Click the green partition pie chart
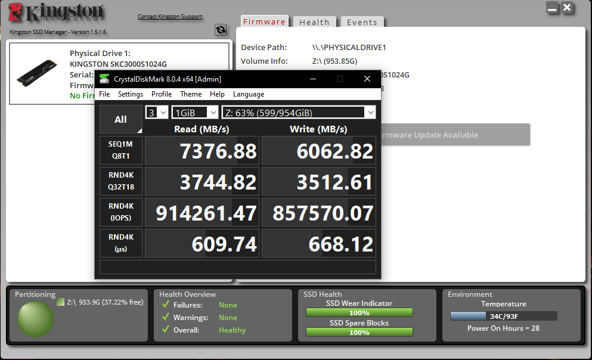The width and height of the screenshot is (592, 360). pyautogui.click(x=36, y=319)
